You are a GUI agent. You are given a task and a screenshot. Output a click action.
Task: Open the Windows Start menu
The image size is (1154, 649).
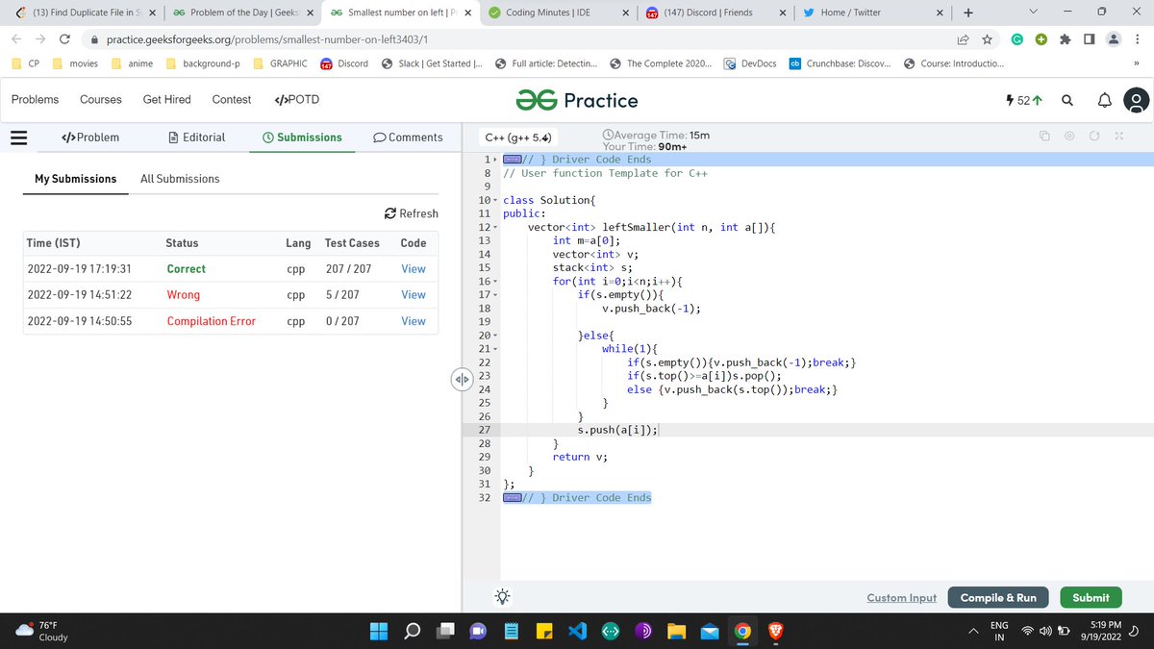coord(379,632)
